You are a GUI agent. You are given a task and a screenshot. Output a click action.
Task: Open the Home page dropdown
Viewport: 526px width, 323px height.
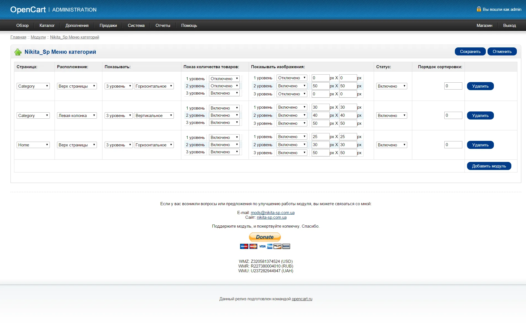click(x=33, y=145)
